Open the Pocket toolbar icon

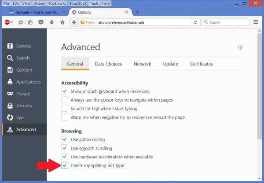click(x=41, y=22)
